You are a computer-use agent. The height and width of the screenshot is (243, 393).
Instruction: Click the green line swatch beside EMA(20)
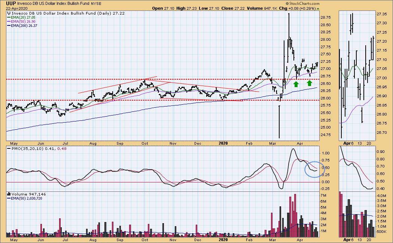(9, 18)
